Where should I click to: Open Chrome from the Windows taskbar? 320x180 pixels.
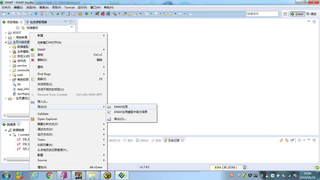pyautogui.click(x=49, y=176)
